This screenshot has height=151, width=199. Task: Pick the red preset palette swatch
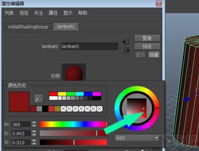click(53, 94)
